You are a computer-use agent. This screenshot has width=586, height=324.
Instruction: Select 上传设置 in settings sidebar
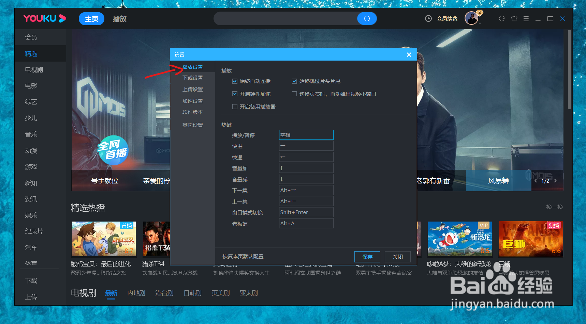point(193,90)
